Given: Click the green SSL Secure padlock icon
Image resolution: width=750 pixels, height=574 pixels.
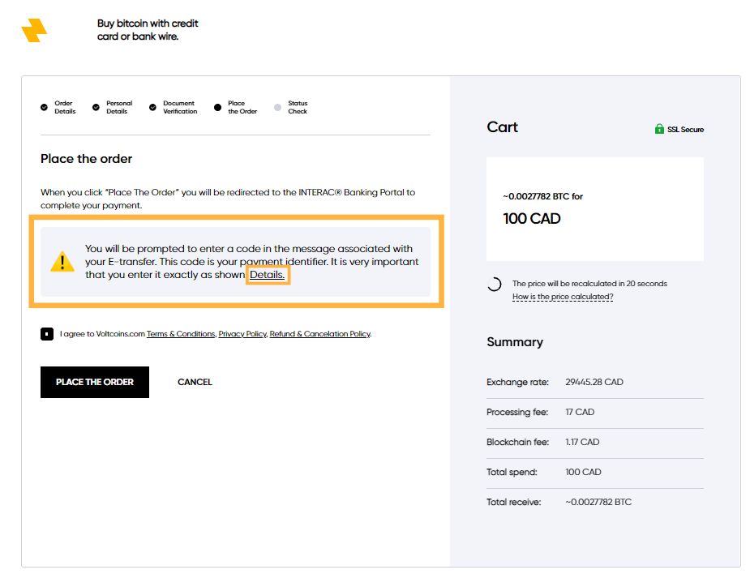Looking at the screenshot, I should (659, 129).
